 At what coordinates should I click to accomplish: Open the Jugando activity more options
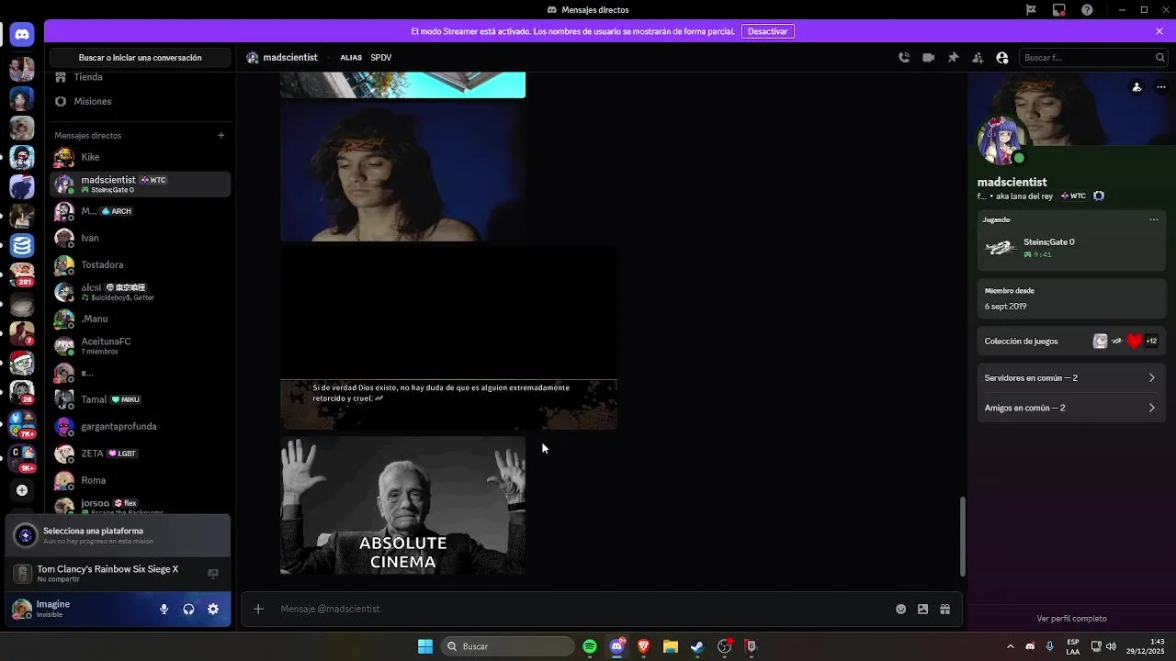(x=1154, y=219)
